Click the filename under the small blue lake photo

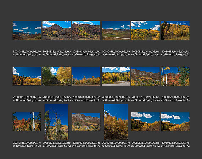(116, 53)
